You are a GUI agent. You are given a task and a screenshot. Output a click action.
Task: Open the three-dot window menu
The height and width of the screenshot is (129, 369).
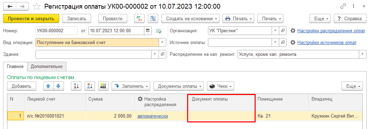tap(353, 6)
